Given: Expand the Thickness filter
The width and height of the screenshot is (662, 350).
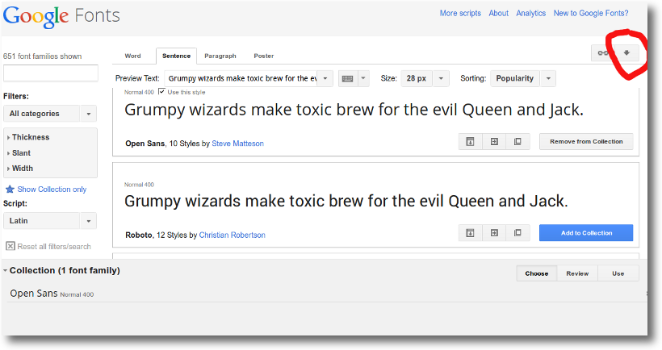Looking at the screenshot, I should point(28,137).
